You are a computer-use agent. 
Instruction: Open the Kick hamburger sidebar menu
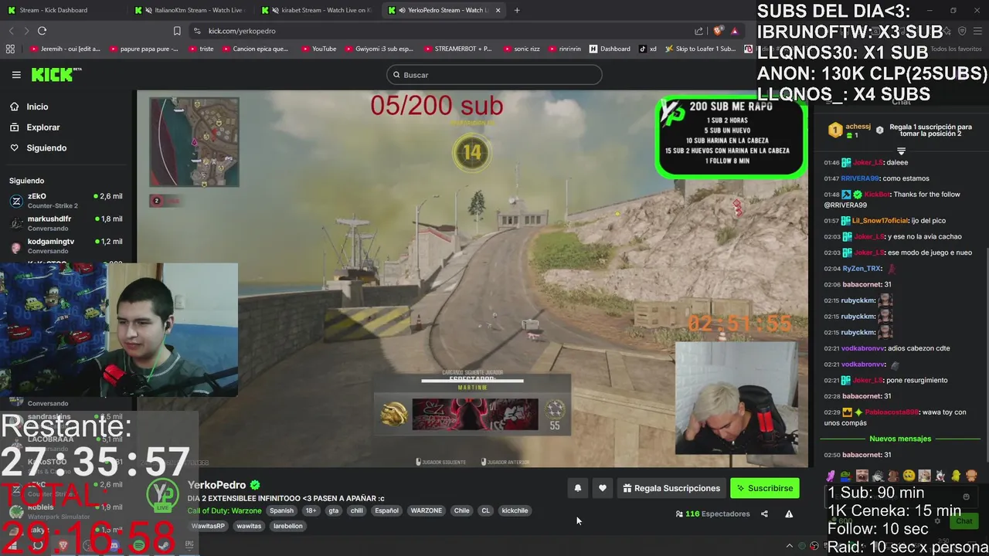click(x=16, y=75)
